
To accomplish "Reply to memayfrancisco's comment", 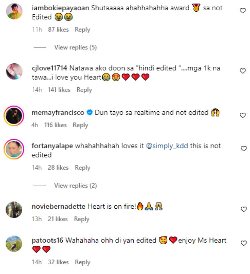I will point(80,125).
